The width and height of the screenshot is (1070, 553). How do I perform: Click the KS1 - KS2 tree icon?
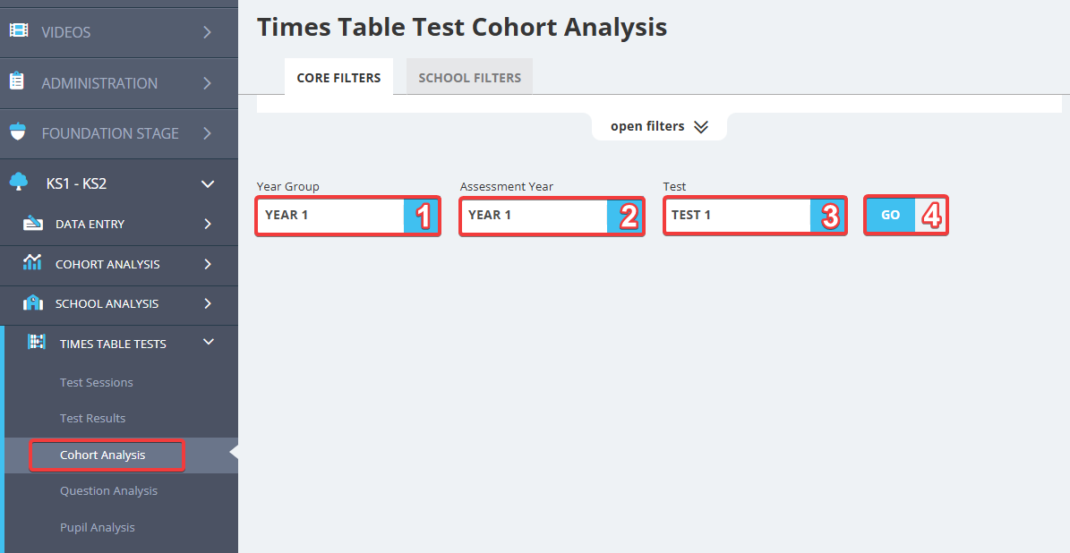pyautogui.click(x=20, y=183)
